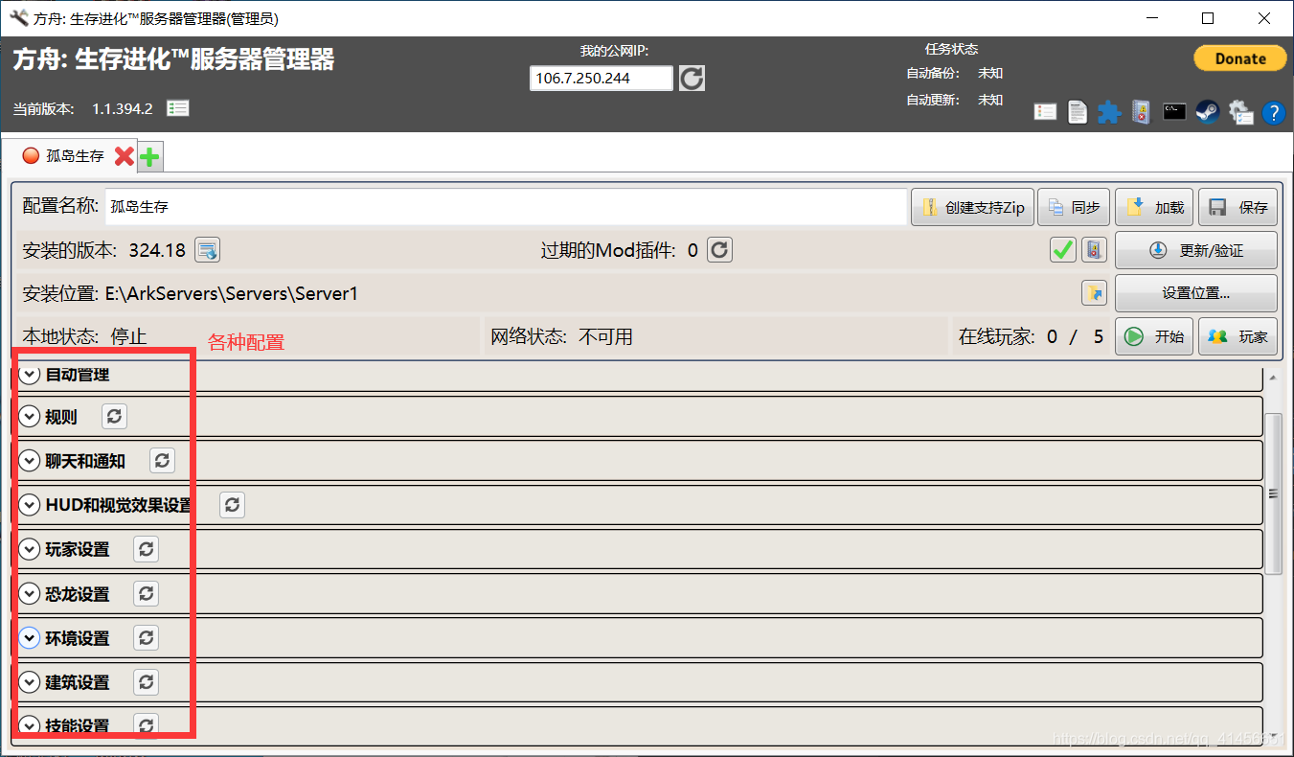Reset the HUD和视觉效果设置 section

233,505
